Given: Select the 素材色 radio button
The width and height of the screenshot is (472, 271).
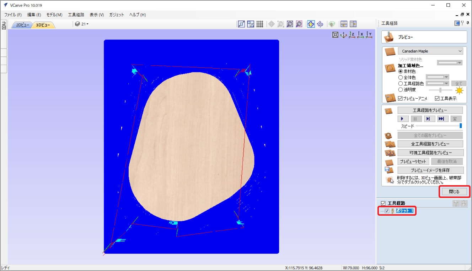Looking at the screenshot, I should point(401,71).
